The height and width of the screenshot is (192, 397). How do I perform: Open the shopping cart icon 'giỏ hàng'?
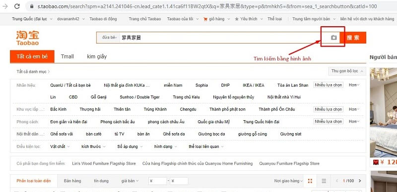[x=205, y=19]
